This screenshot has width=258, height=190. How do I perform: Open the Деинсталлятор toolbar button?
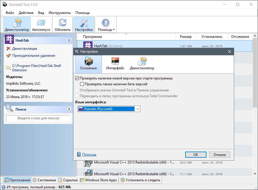pos(17,24)
